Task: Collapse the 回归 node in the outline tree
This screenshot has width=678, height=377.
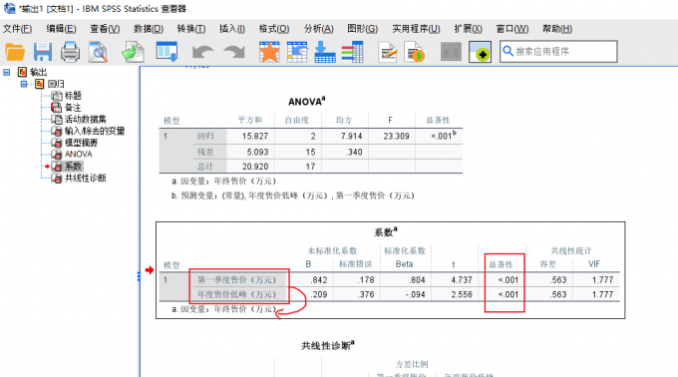Action: pos(24,84)
